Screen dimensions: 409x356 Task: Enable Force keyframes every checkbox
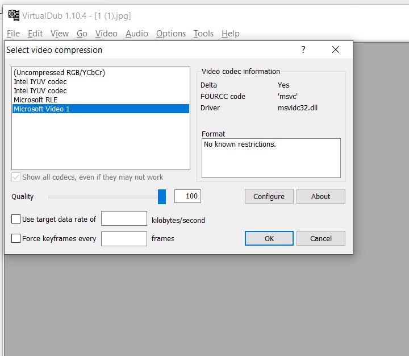[16, 238]
